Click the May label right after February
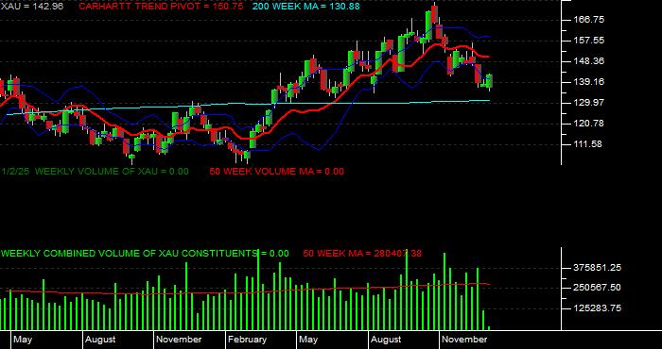This screenshot has height=349, width=662. coord(308,340)
